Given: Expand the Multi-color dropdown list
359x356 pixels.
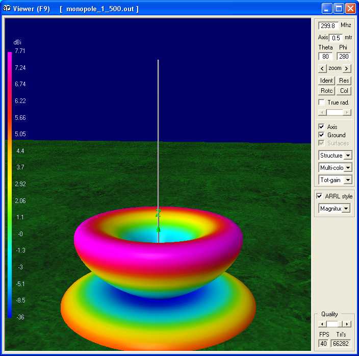Looking at the screenshot, I should click(x=348, y=168).
